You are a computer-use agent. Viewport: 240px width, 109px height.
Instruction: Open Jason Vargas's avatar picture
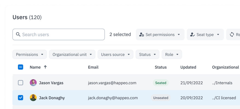coord(33,83)
